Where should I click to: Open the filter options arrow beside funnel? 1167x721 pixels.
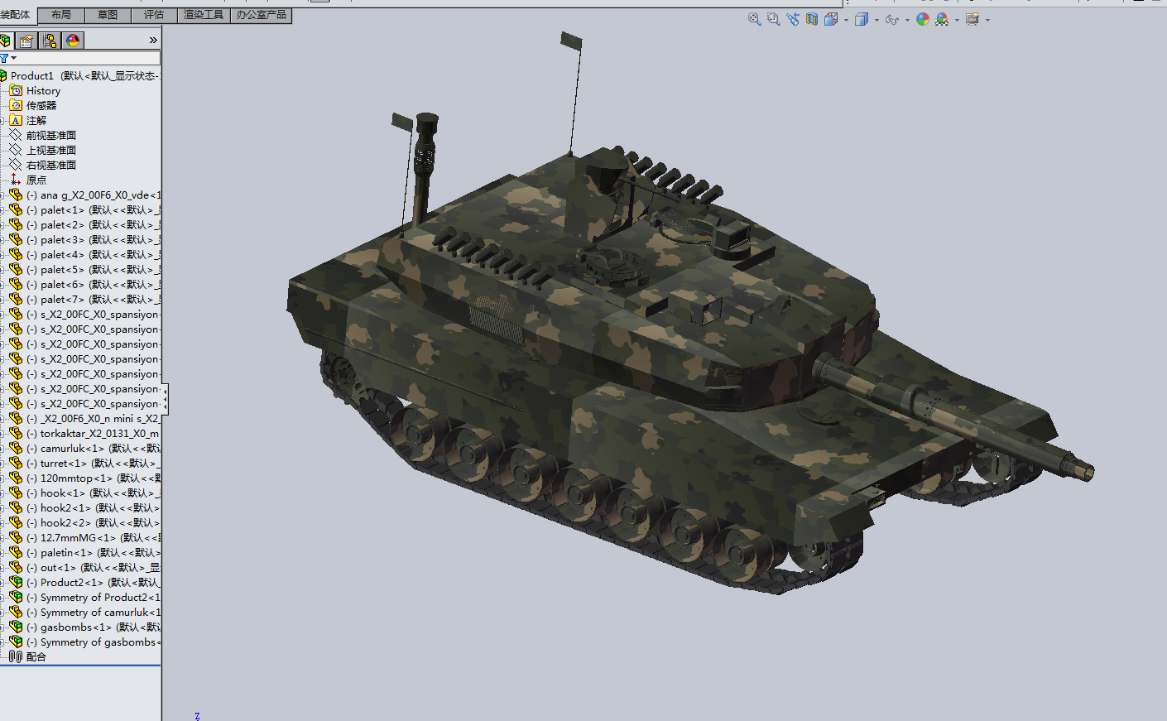coord(13,58)
